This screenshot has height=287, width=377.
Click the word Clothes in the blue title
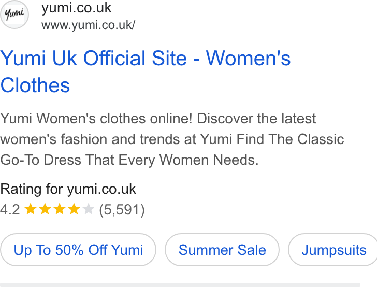coord(35,85)
